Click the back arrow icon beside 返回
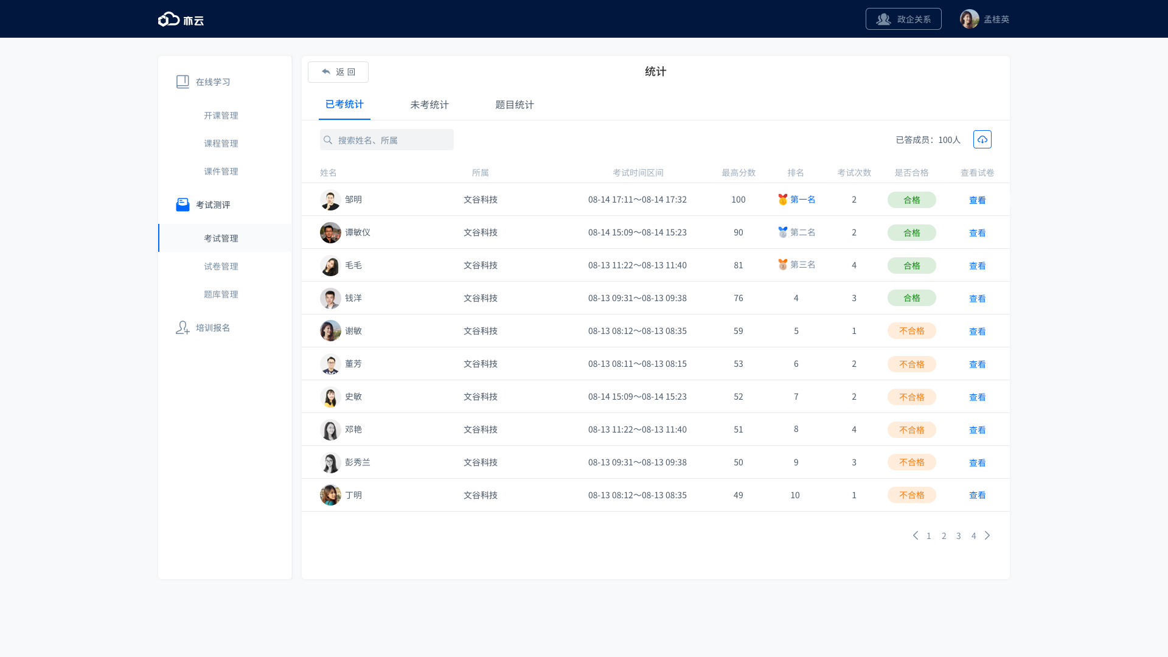Viewport: 1168px width, 657px height. [x=326, y=72]
